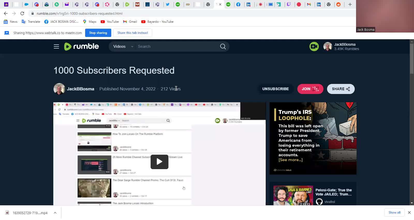Open Pelosi-Gate; True the Vote video title
Viewport: 414px width, 220px height.
pyautogui.click(x=334, y=192)
